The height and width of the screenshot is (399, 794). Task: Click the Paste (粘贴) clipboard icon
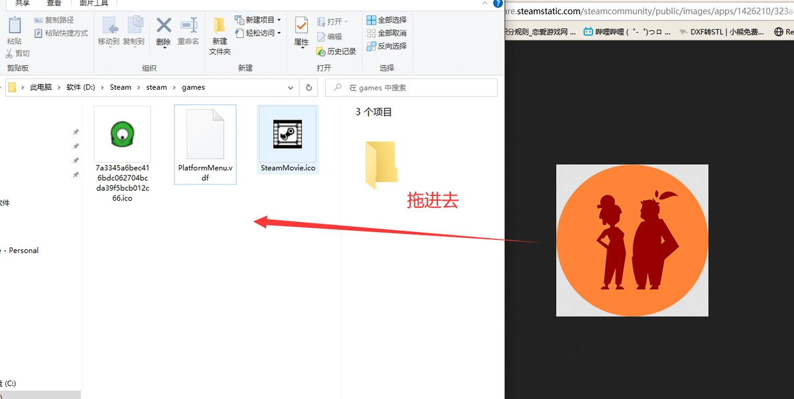[15, 25]
